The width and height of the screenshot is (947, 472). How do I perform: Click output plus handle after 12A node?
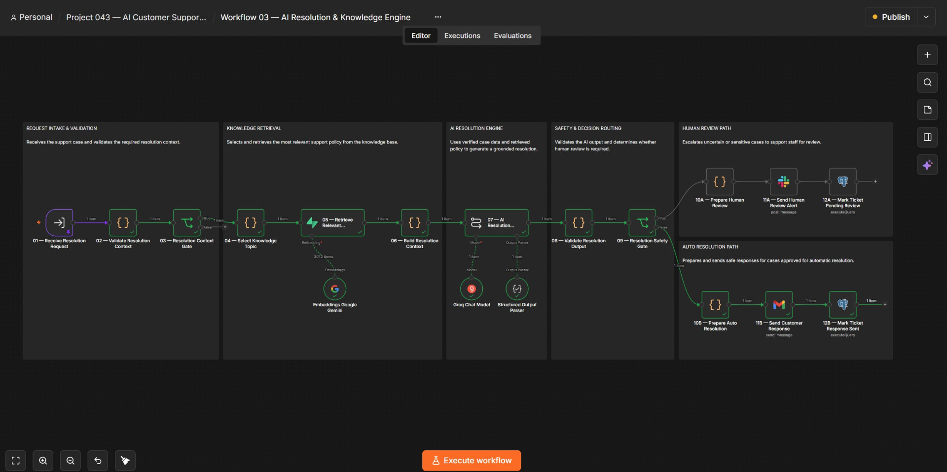(875, 182)
